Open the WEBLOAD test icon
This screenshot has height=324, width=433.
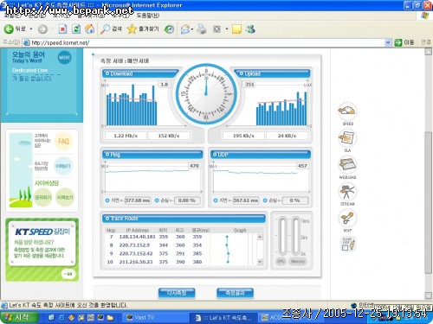click(347, 164)
